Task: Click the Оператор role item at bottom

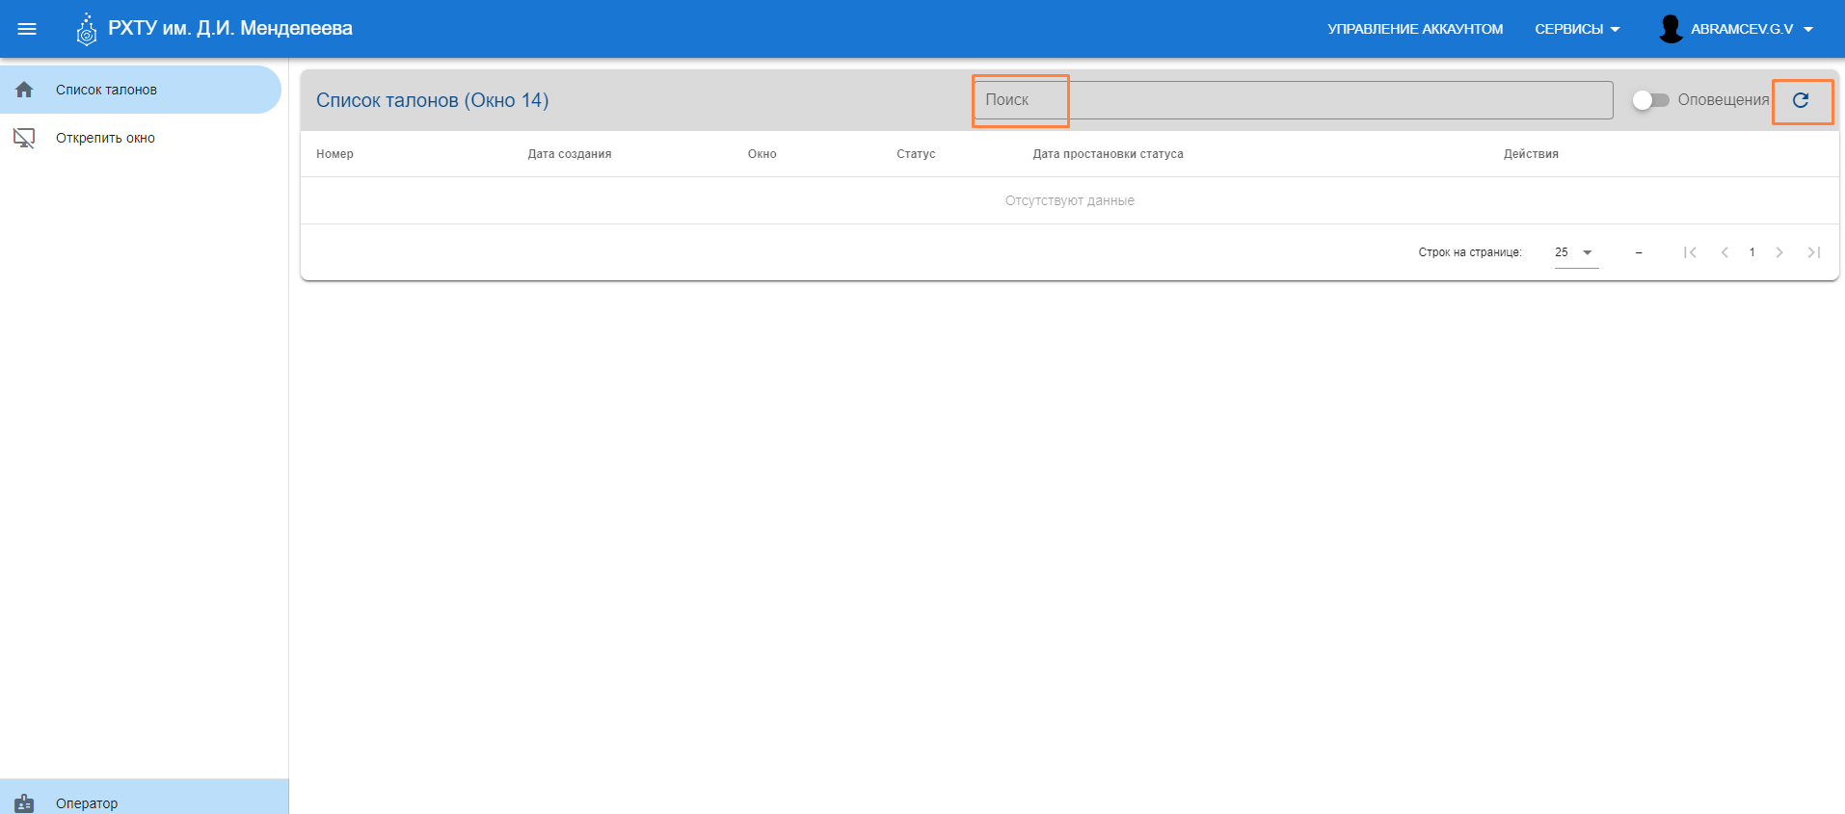Action: click(x=87, y=802)
